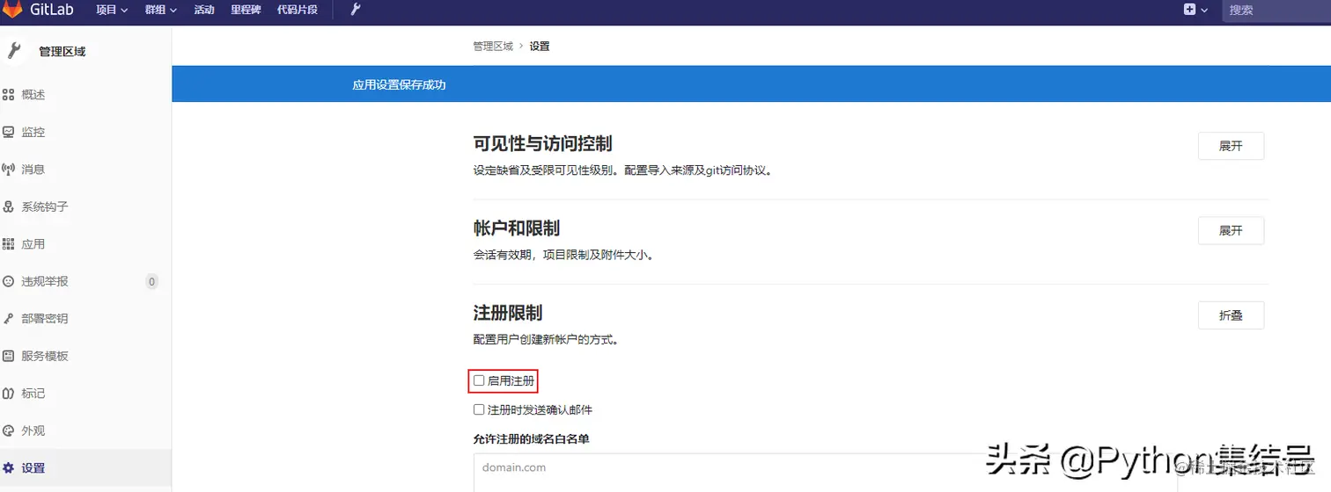Go to 系统钩子 in the sidebar
The image size is (1331, 492).
tap(45, 206)
